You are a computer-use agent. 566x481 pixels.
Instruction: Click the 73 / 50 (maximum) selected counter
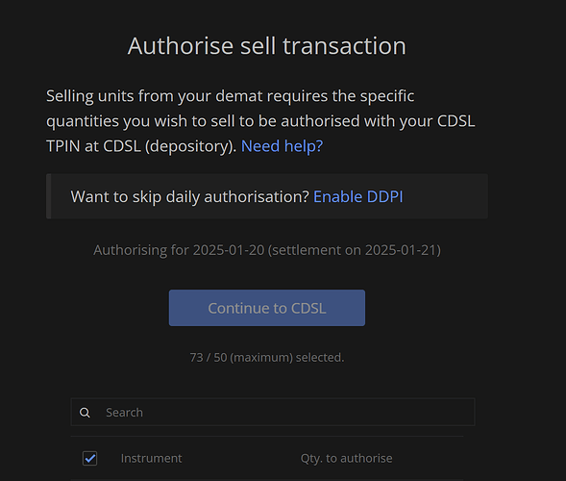pos(267,358)
